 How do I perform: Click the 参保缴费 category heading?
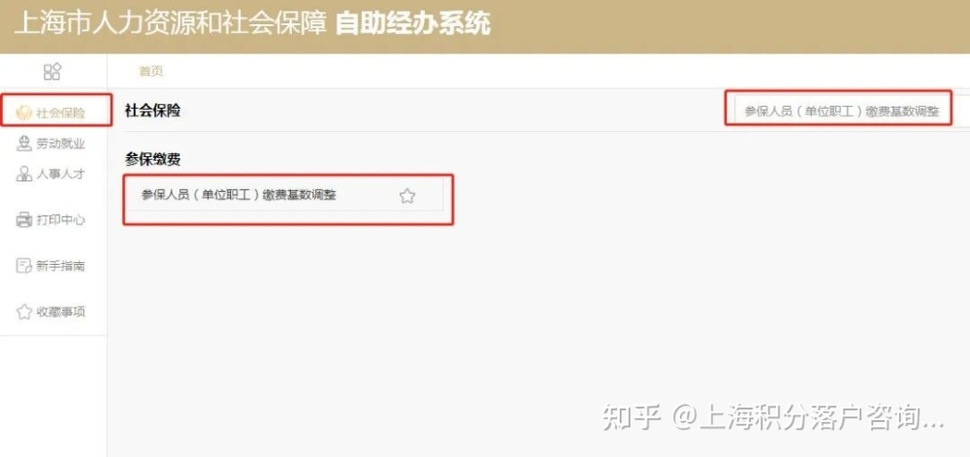click(152, 159)
